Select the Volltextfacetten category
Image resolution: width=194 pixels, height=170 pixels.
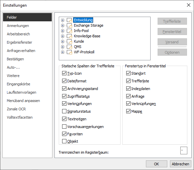click(27, 117)
